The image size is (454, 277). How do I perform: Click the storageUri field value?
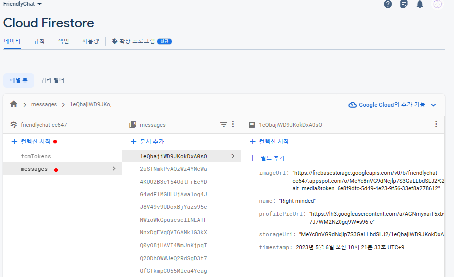click(371, 234)
